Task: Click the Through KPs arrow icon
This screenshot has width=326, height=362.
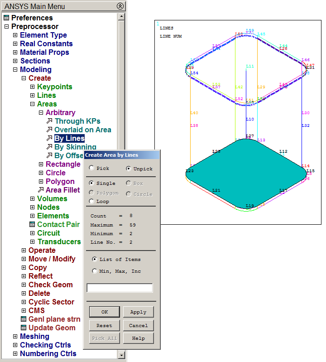Action: click(x=49, y=121)
